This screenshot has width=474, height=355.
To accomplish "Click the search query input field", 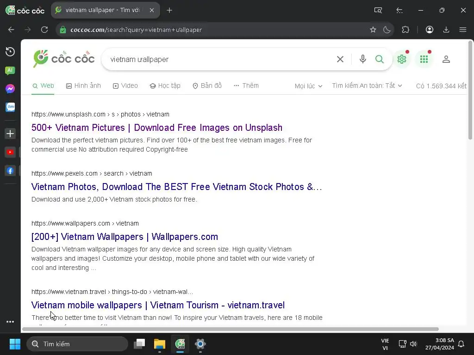I will 221,60.
